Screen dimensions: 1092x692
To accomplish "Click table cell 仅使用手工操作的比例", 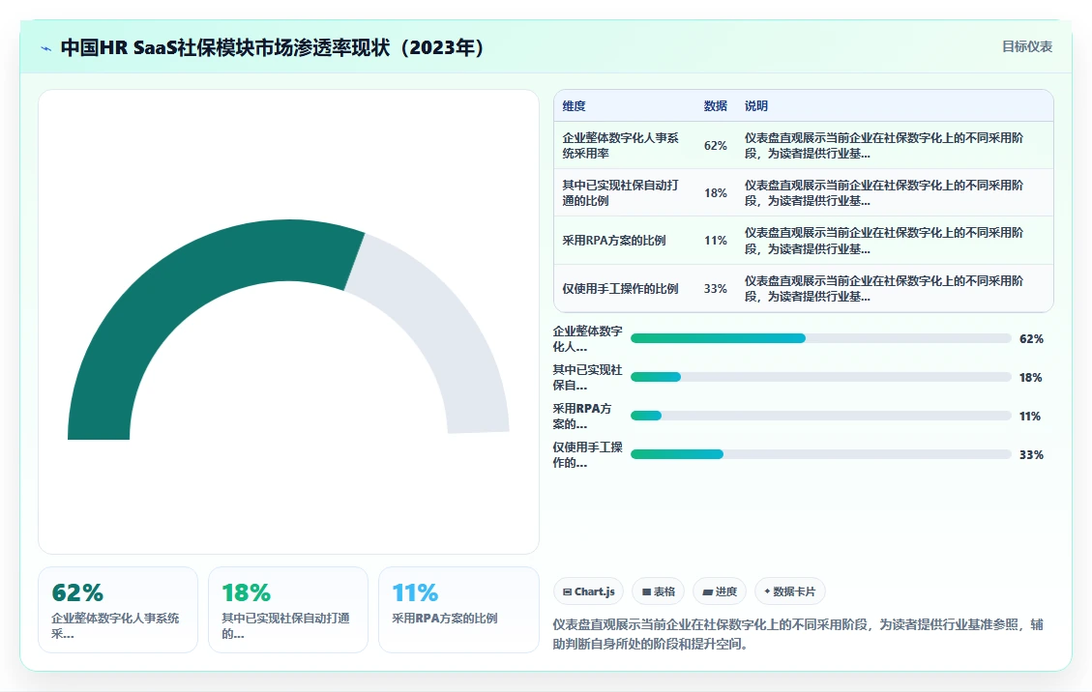I will [x=621, y=288].
